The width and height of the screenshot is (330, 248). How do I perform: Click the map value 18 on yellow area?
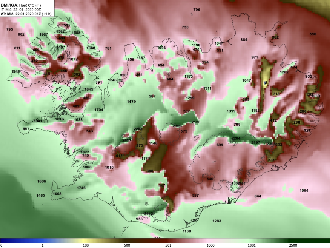pos(265,83)
